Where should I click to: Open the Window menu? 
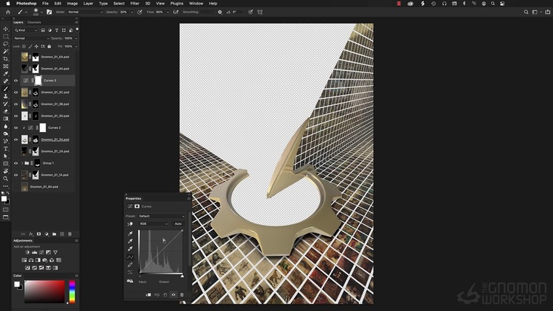(196, 3)
